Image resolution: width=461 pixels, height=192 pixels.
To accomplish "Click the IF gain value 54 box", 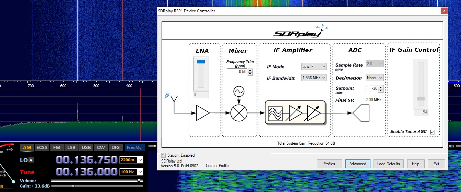I will click(x=421, y=112).
